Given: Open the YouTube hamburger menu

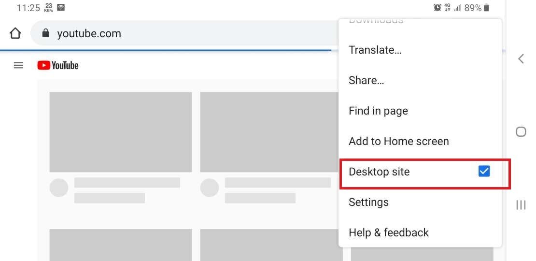Looking at the screenshot, I should (x=18, y=65).
